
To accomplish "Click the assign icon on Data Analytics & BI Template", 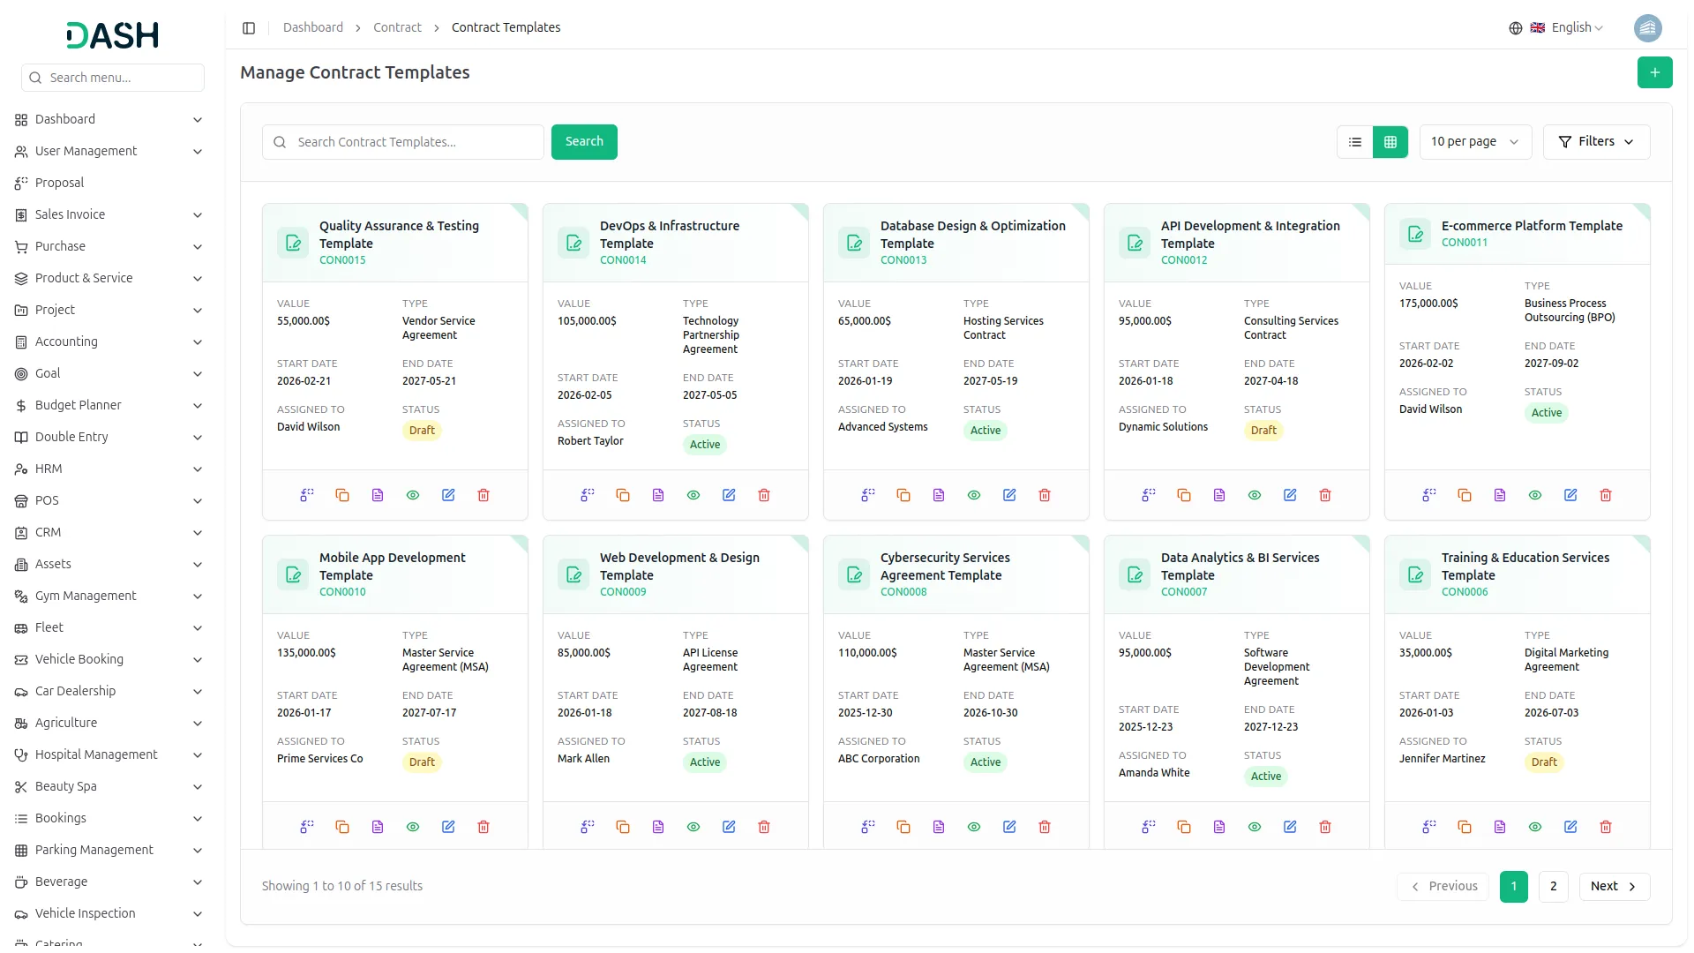I will coord(1147,827).
